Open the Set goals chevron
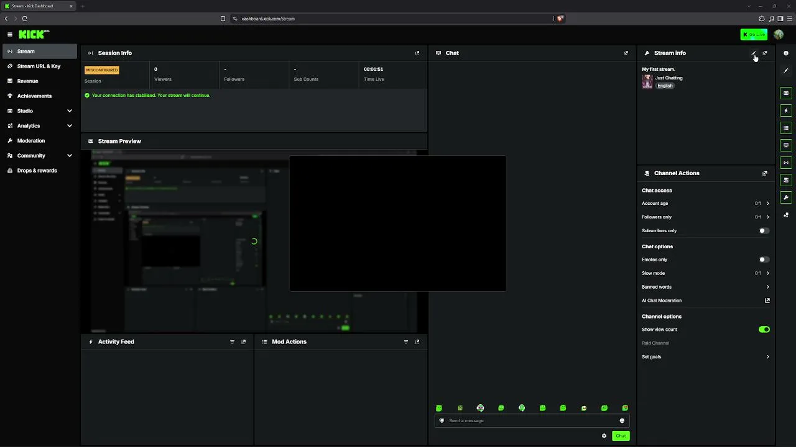The width and height of the screenshot is (796, 447). coord(767,357)
